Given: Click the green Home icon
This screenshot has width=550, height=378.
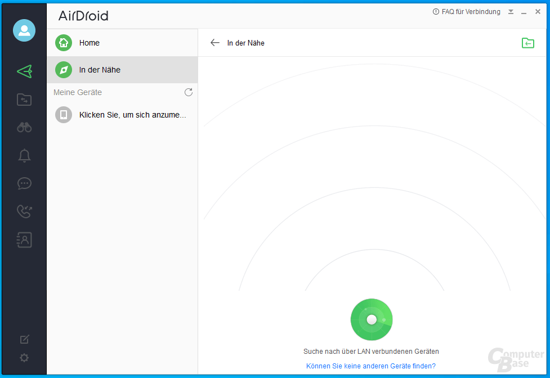Looking at the screenshot, I should pos(64,43).
